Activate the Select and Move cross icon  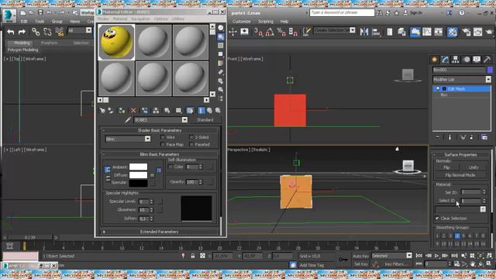tap(232, 32)
